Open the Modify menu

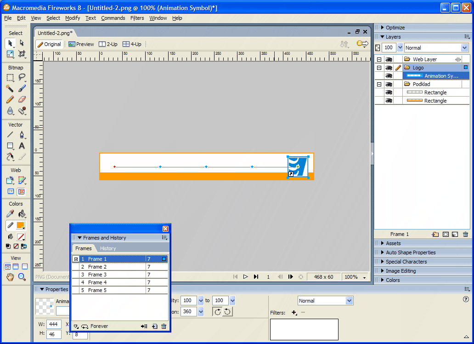pyautogui.click(x=73, y=18)
